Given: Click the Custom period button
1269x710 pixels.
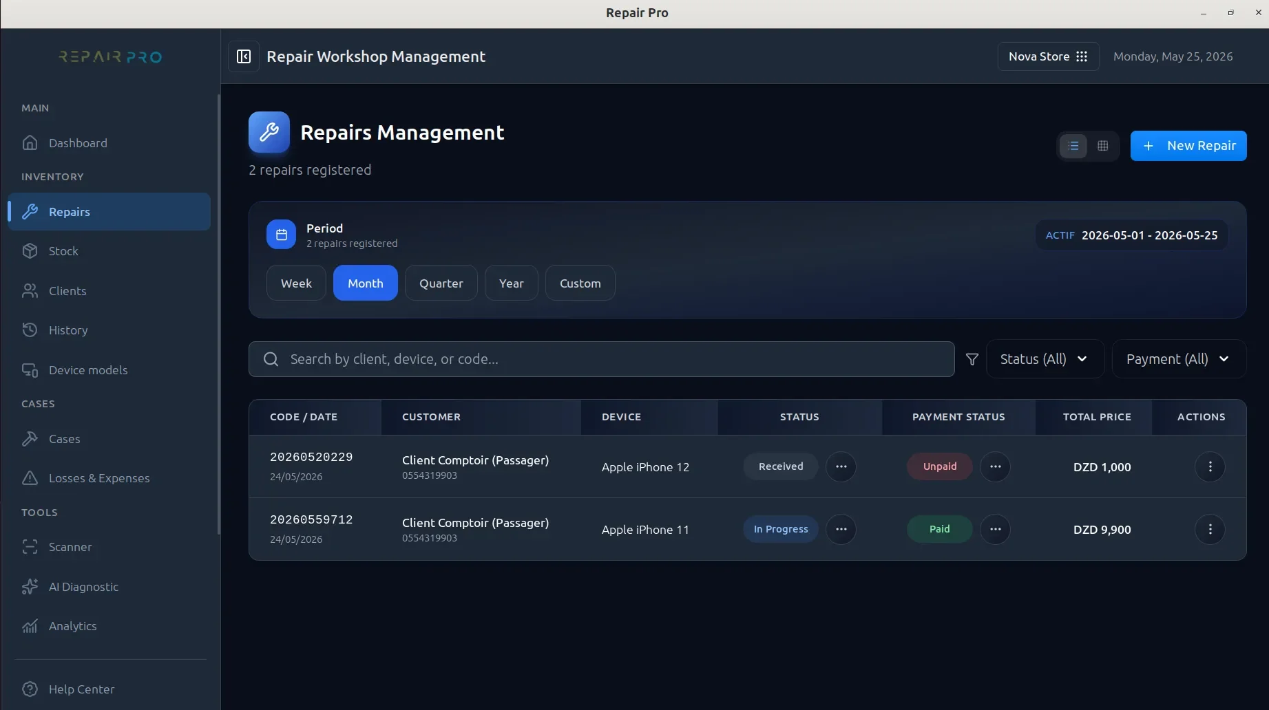Looking at the screenshot, I should coord(580,283).
